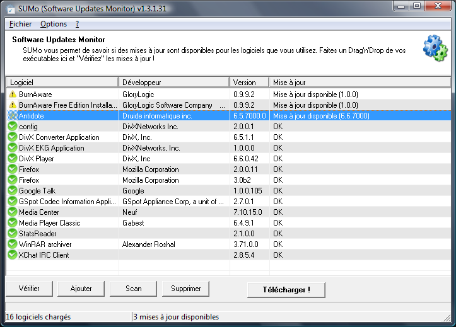The image size is (456, 327).
Task: Select the XChat IRC Client entry
Action: (x=44, y=255)
